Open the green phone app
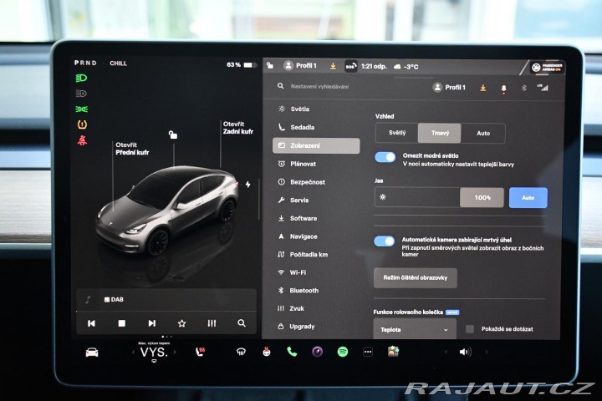Viewport: 602px width, 401px height. click(x=292, y=352)
